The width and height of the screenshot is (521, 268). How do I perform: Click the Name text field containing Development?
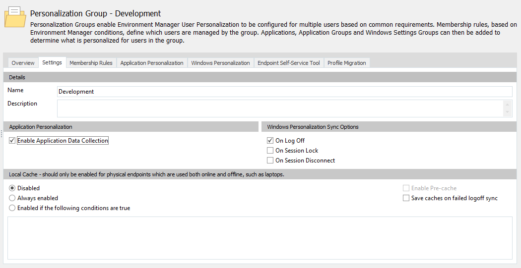tap(284, 92)
